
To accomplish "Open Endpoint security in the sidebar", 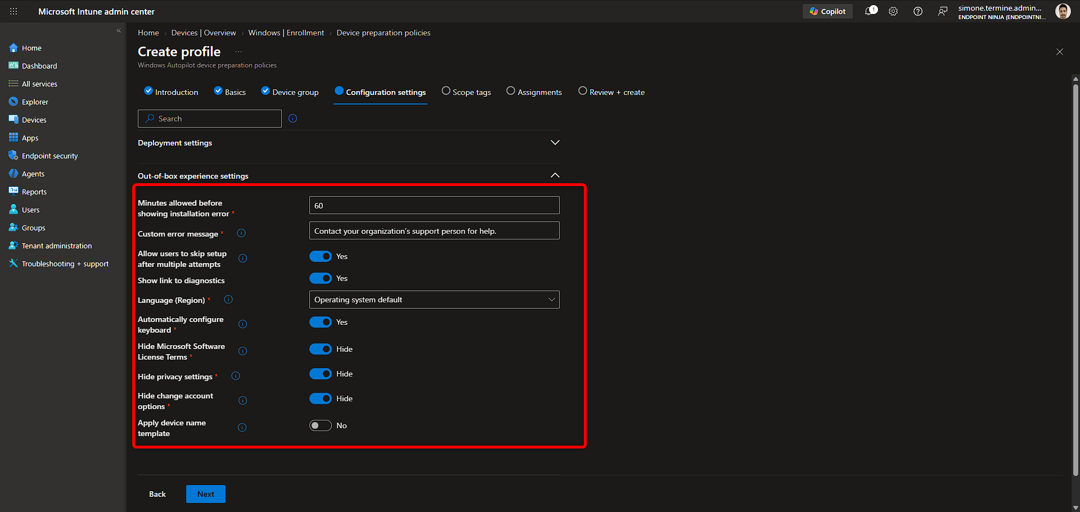I will [49, 156].
